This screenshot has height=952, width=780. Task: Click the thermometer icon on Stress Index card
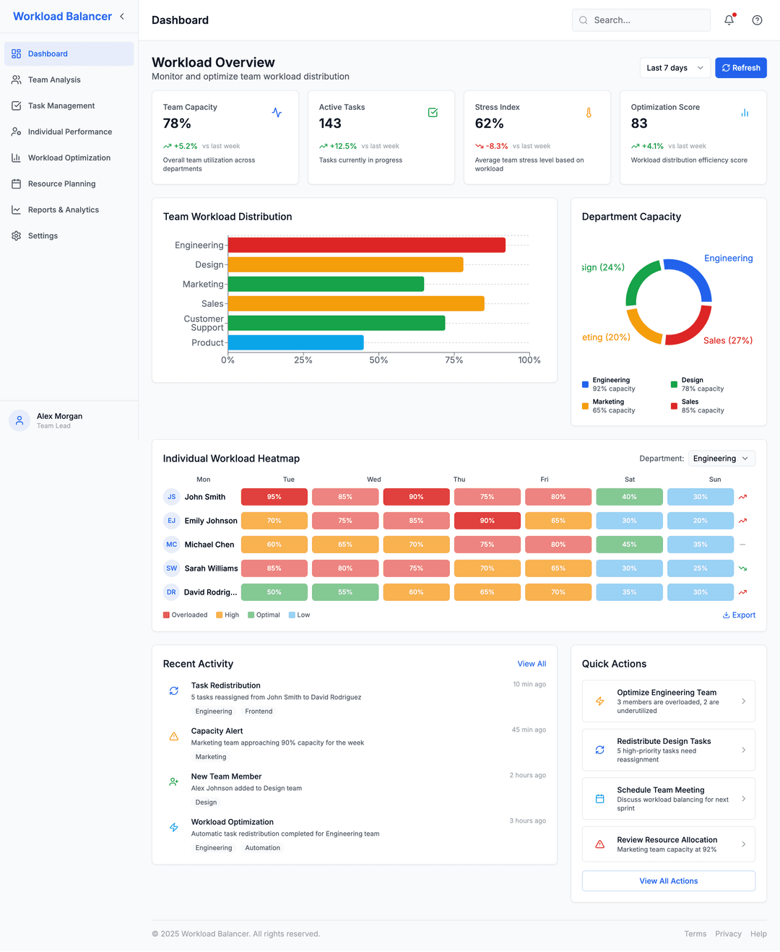589,113
